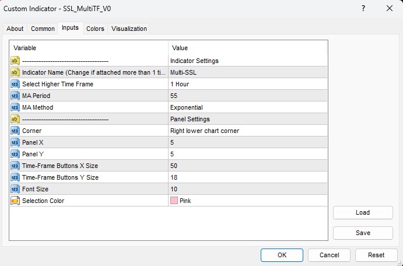Click the icon beside Font Size
This screenshot has width=403, height=266.
click(15, 189)
